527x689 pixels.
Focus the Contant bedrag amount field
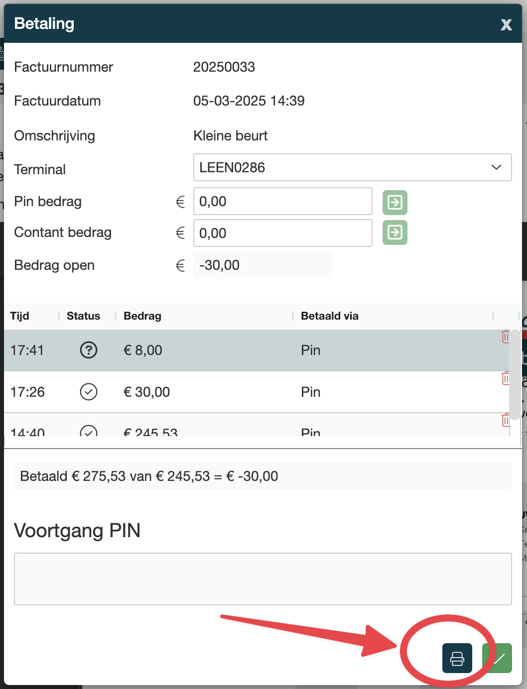[282, 233]
